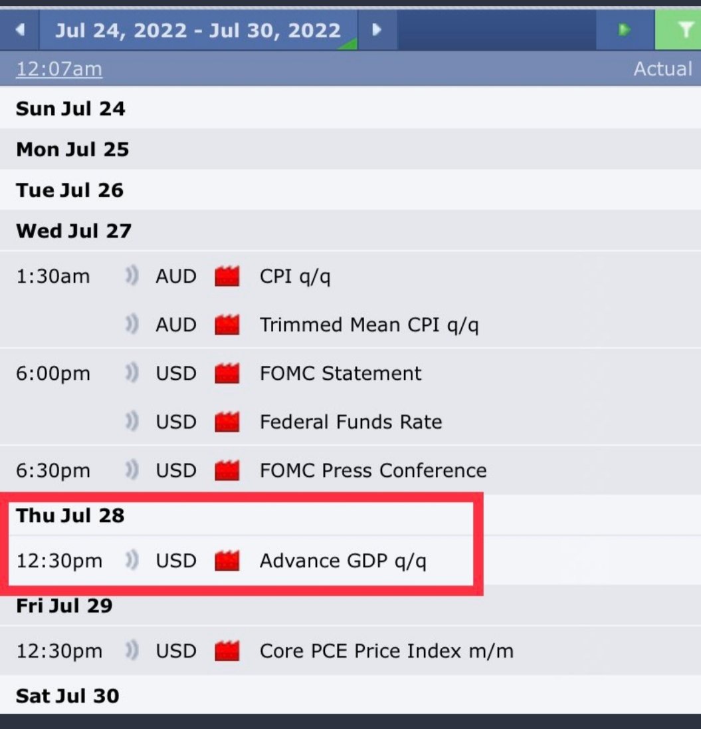Viewport: 701px width, 729px height.
Task: Click USD currency in FOMC Press Conference row
Action: (176, 470)
